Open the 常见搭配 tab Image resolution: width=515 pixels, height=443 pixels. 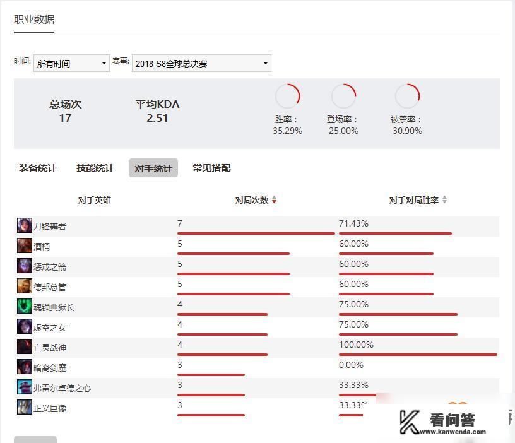click(211, 168)
